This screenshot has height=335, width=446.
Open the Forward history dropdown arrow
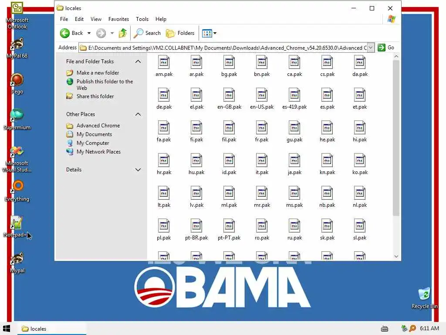tap(112, 33)
